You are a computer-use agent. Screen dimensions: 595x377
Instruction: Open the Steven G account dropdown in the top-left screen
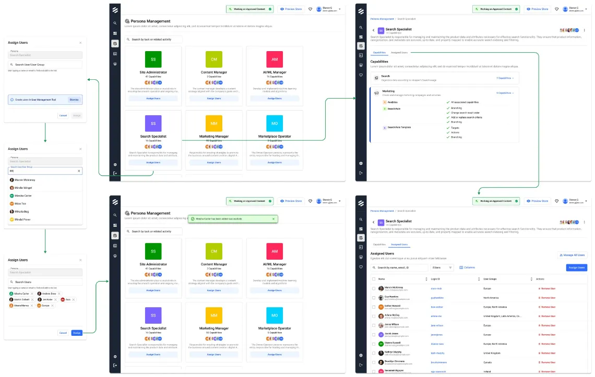(340, 9)
